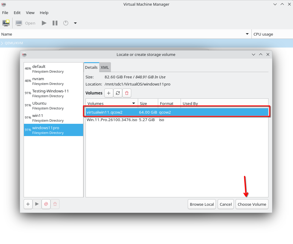This screenshot has height=244, width=293.
Task: Click the Cancel button
Action: pos(226,204)
